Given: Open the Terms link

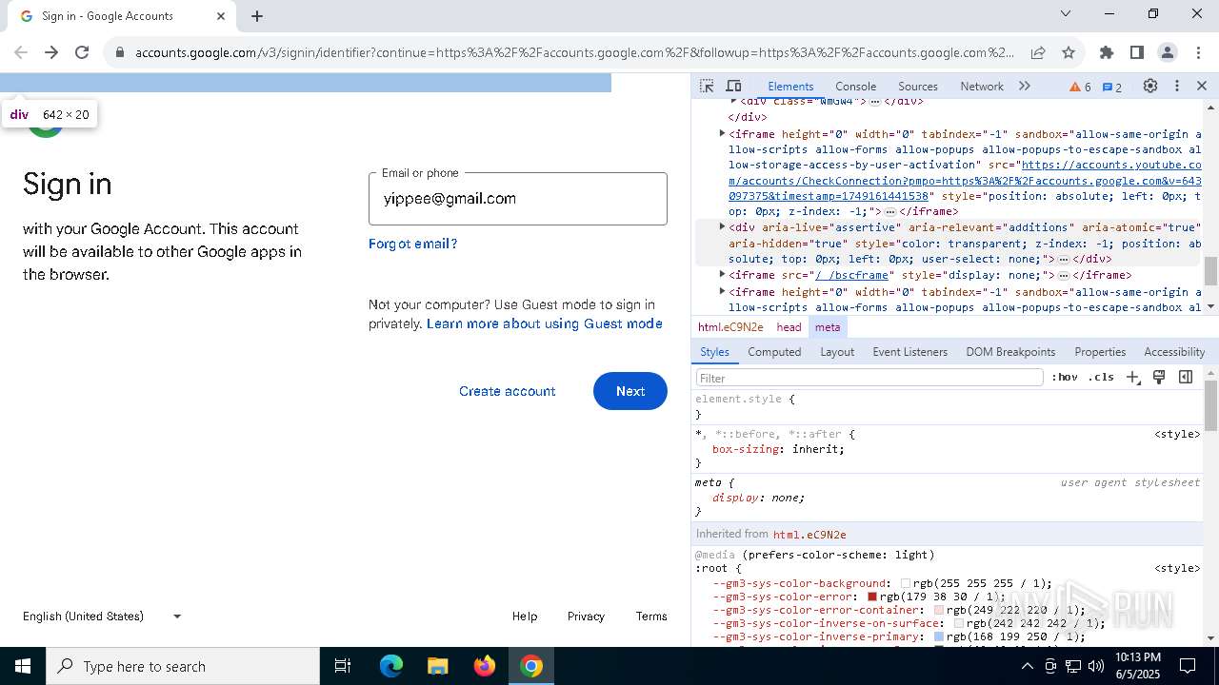Looking at the screenshot, I should click(x=651, y=616).
